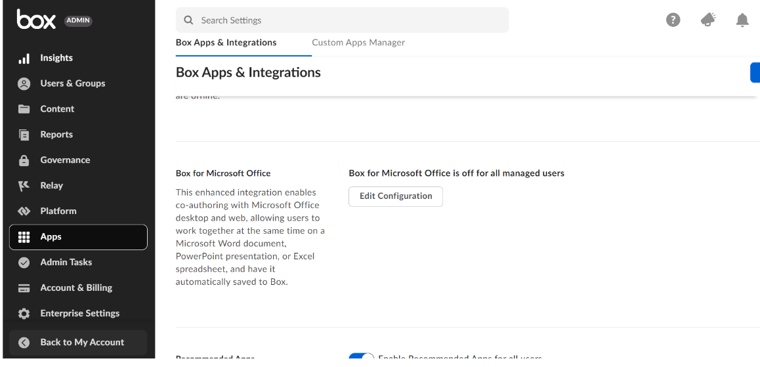Click the Box logo
760x367 pixels.
pyautogui.click(x=36, y=20)
